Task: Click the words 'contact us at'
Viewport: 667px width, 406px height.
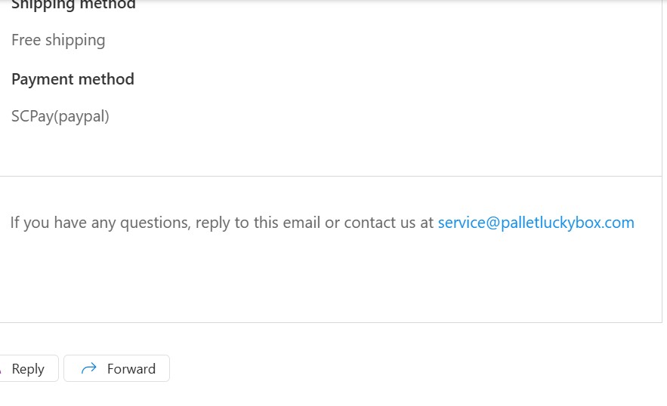Action: click(x=389, y=223)
